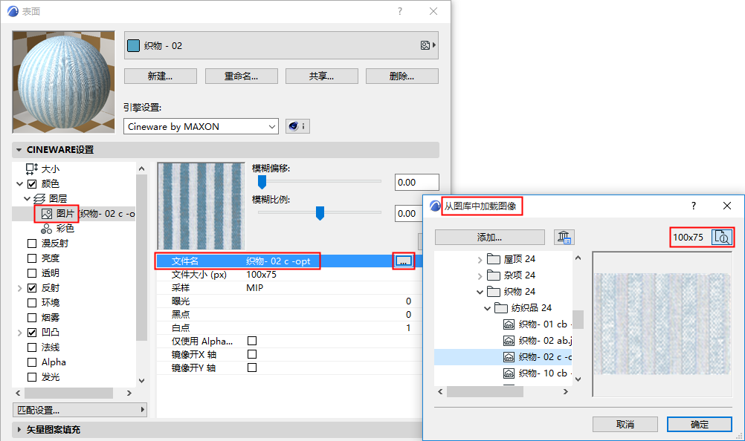Viewport: 745px width, 441px height.
Task: Enable the 亮度 channel checkbox
Action: point(32,258)
